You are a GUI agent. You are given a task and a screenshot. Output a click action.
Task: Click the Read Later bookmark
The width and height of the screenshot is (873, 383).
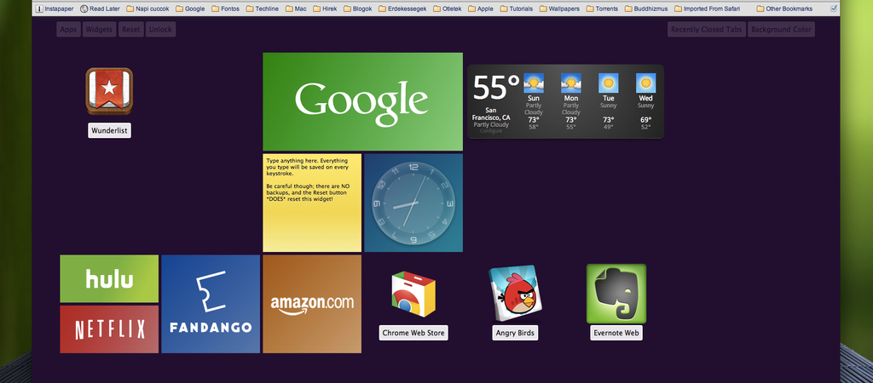[x=101, y=9]
